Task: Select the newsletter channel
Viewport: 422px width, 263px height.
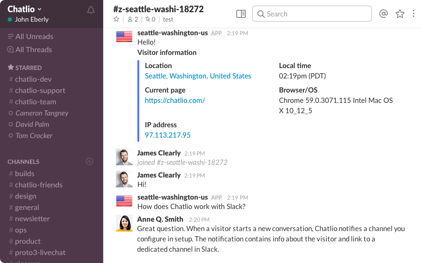Action: click(30, 219)
